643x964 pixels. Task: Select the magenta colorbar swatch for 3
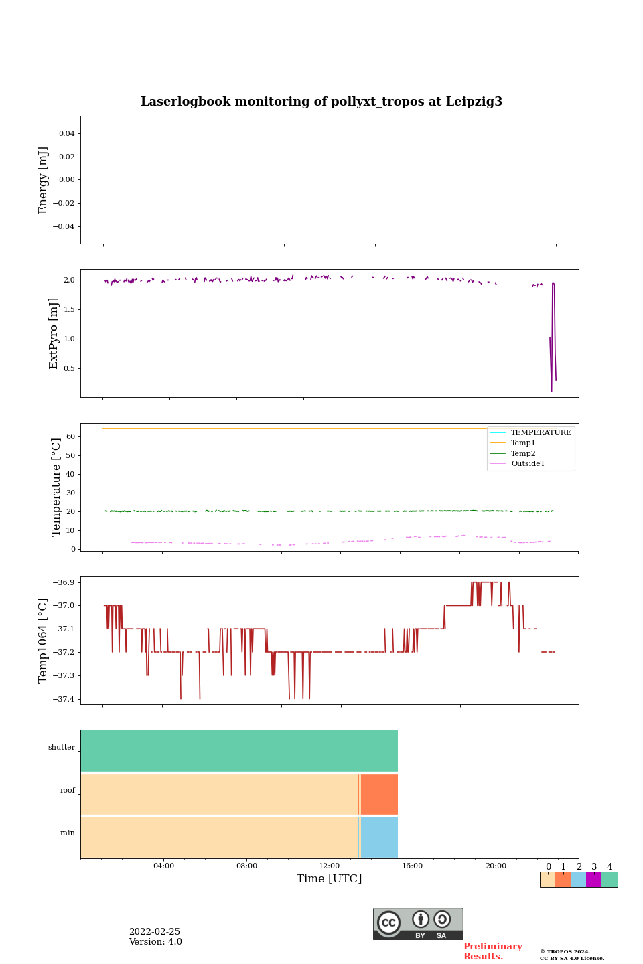coord(593,880)
